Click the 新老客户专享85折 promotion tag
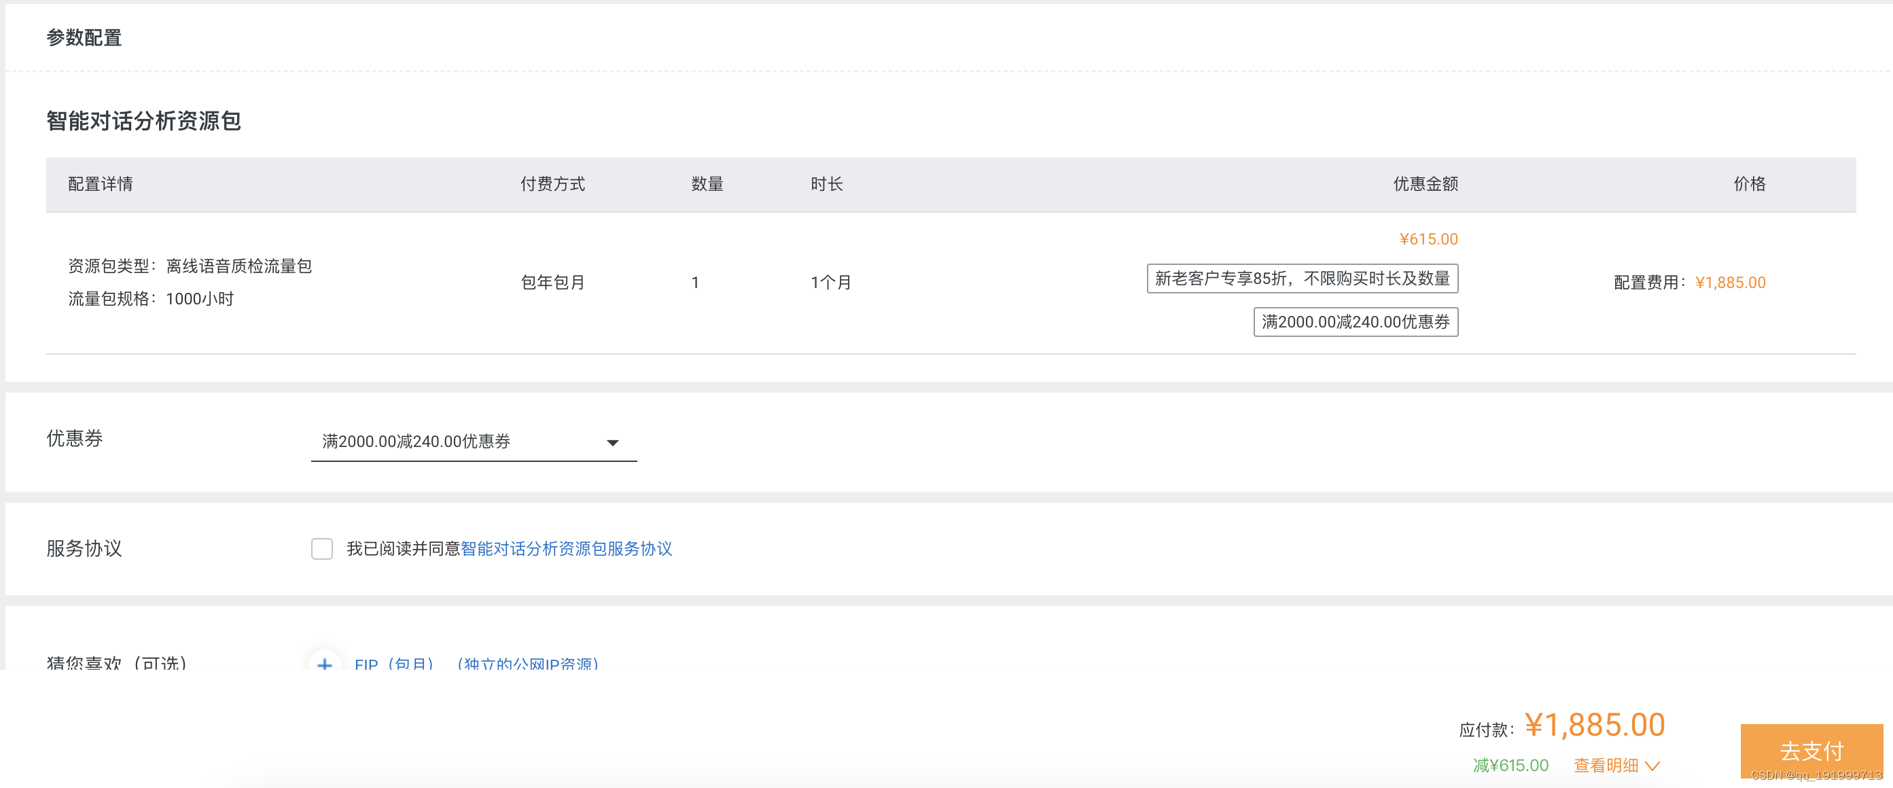This screenshot has width=1893, height=788. tap(1303, 279)
